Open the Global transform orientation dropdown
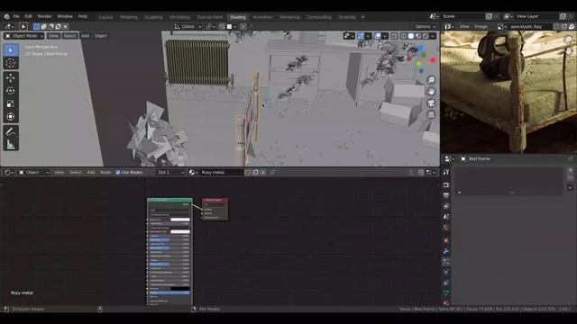577x324 pixels. point(188,26)
